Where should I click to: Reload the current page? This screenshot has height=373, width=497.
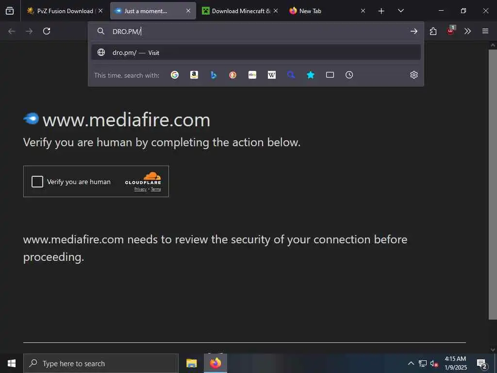47,31
